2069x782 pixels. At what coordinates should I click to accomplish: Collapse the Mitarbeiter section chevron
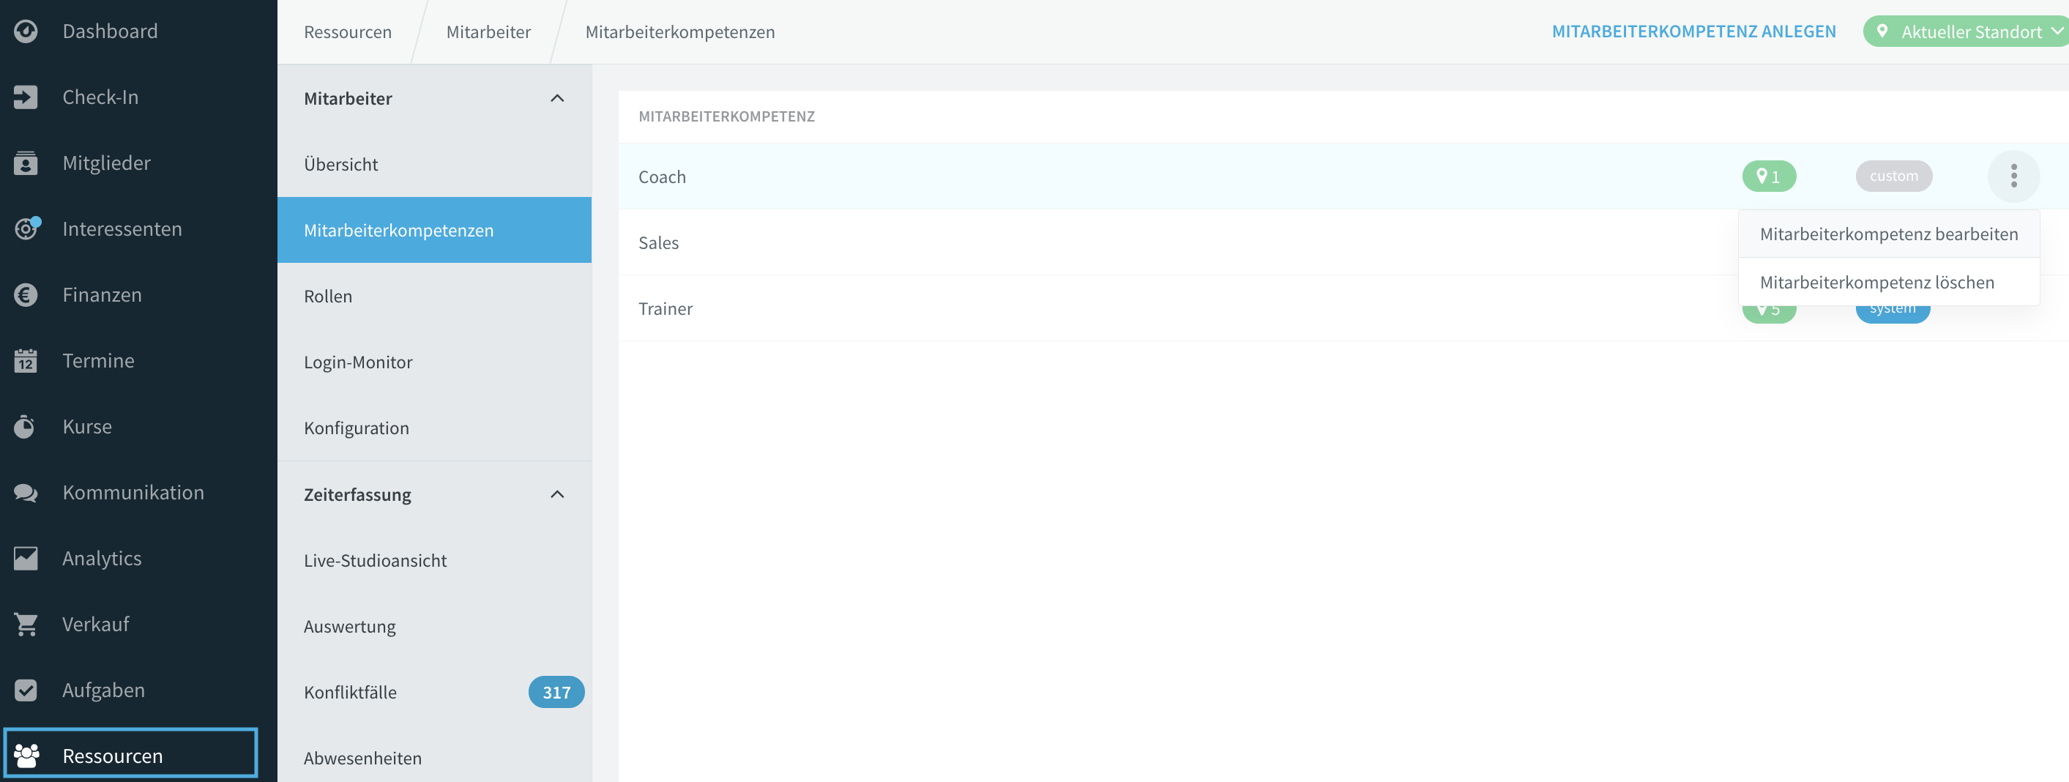click(x=557, y=98)
